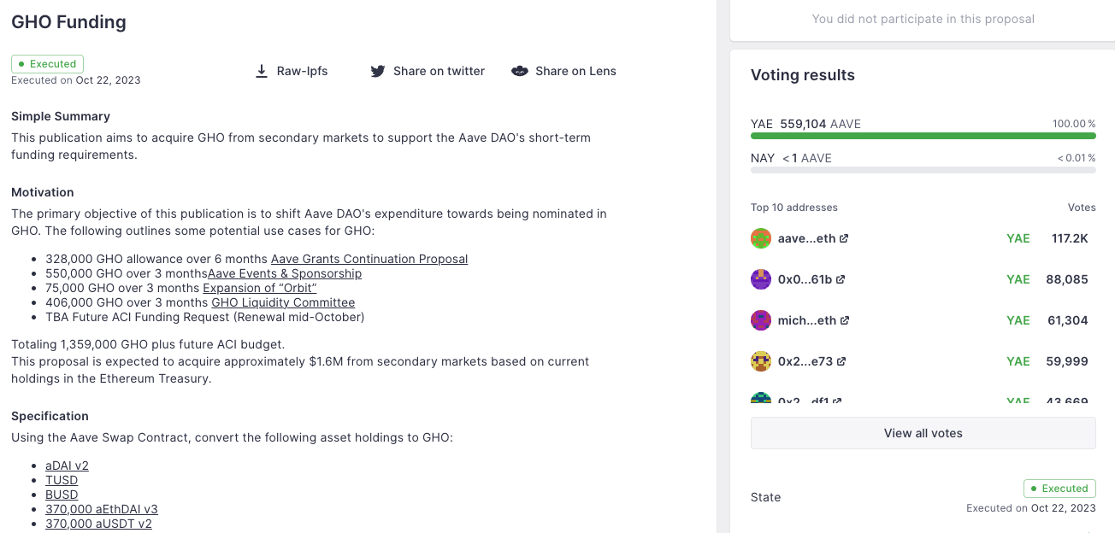Click the Twitter bird icon

pos(377,71)
